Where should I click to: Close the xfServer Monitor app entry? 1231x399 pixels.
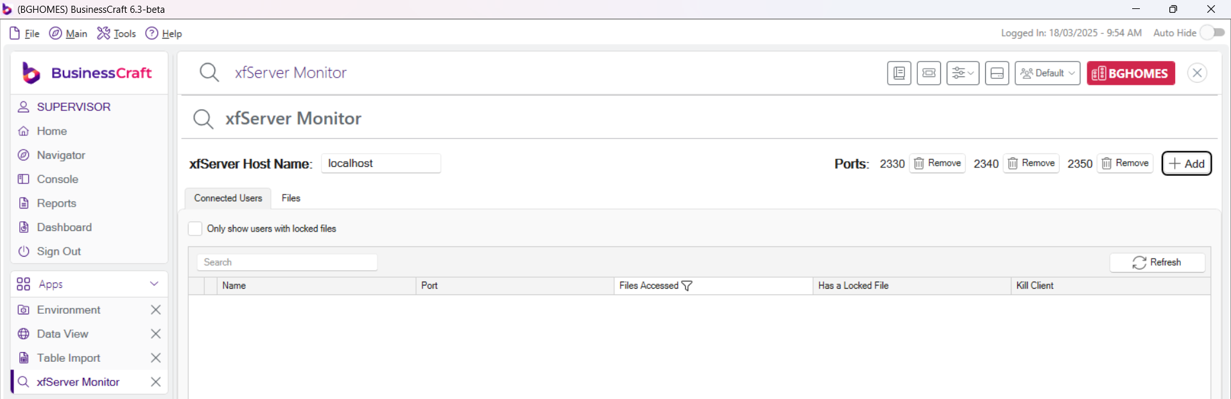(x=155, y=382)
